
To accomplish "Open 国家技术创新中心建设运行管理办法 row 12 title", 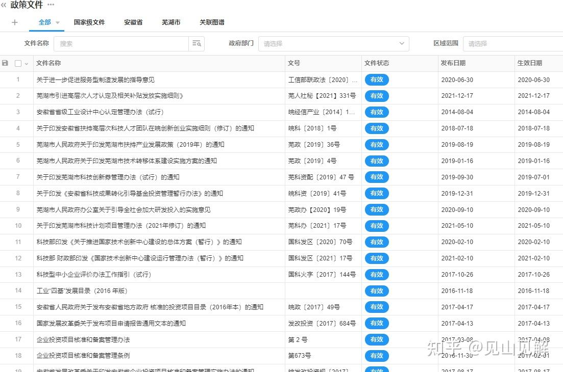I will tap(140, 258).
